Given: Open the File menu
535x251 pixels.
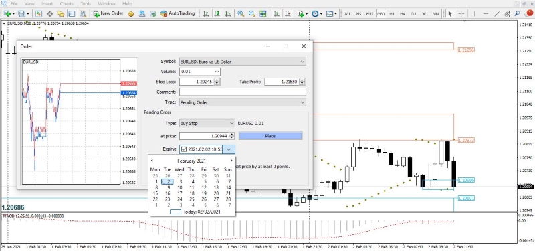Looking at the screenshot, I should [x=14, y=4].
